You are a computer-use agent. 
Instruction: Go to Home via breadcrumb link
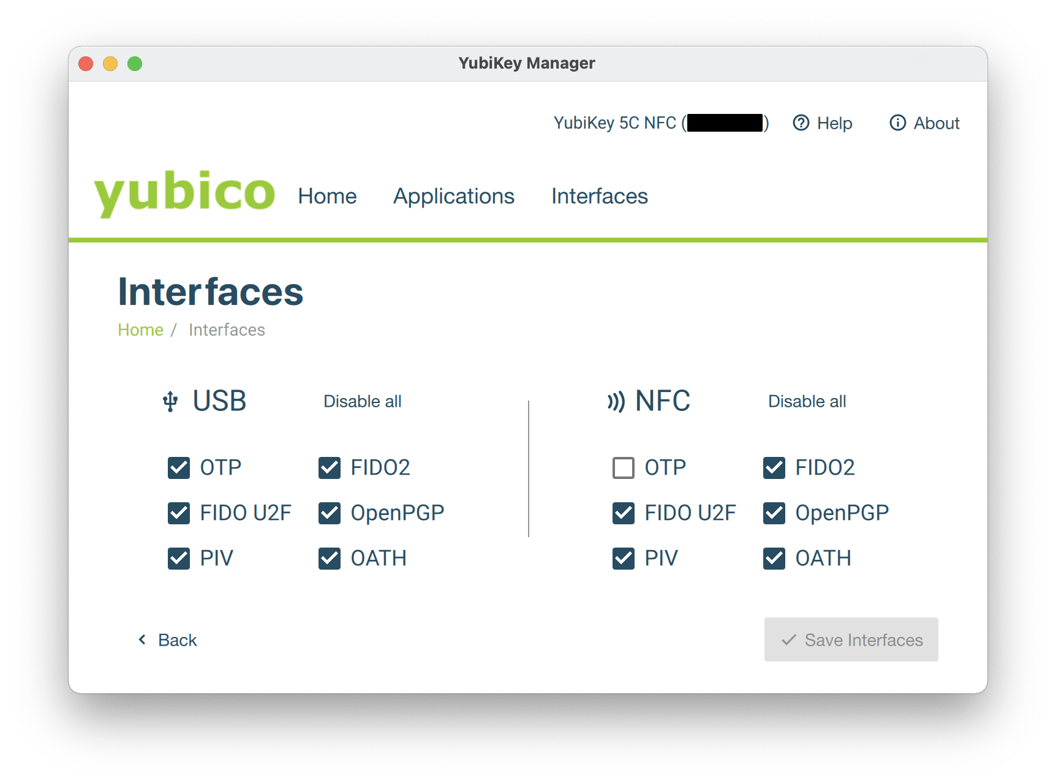pyautogui.click(x=140, y=330)
